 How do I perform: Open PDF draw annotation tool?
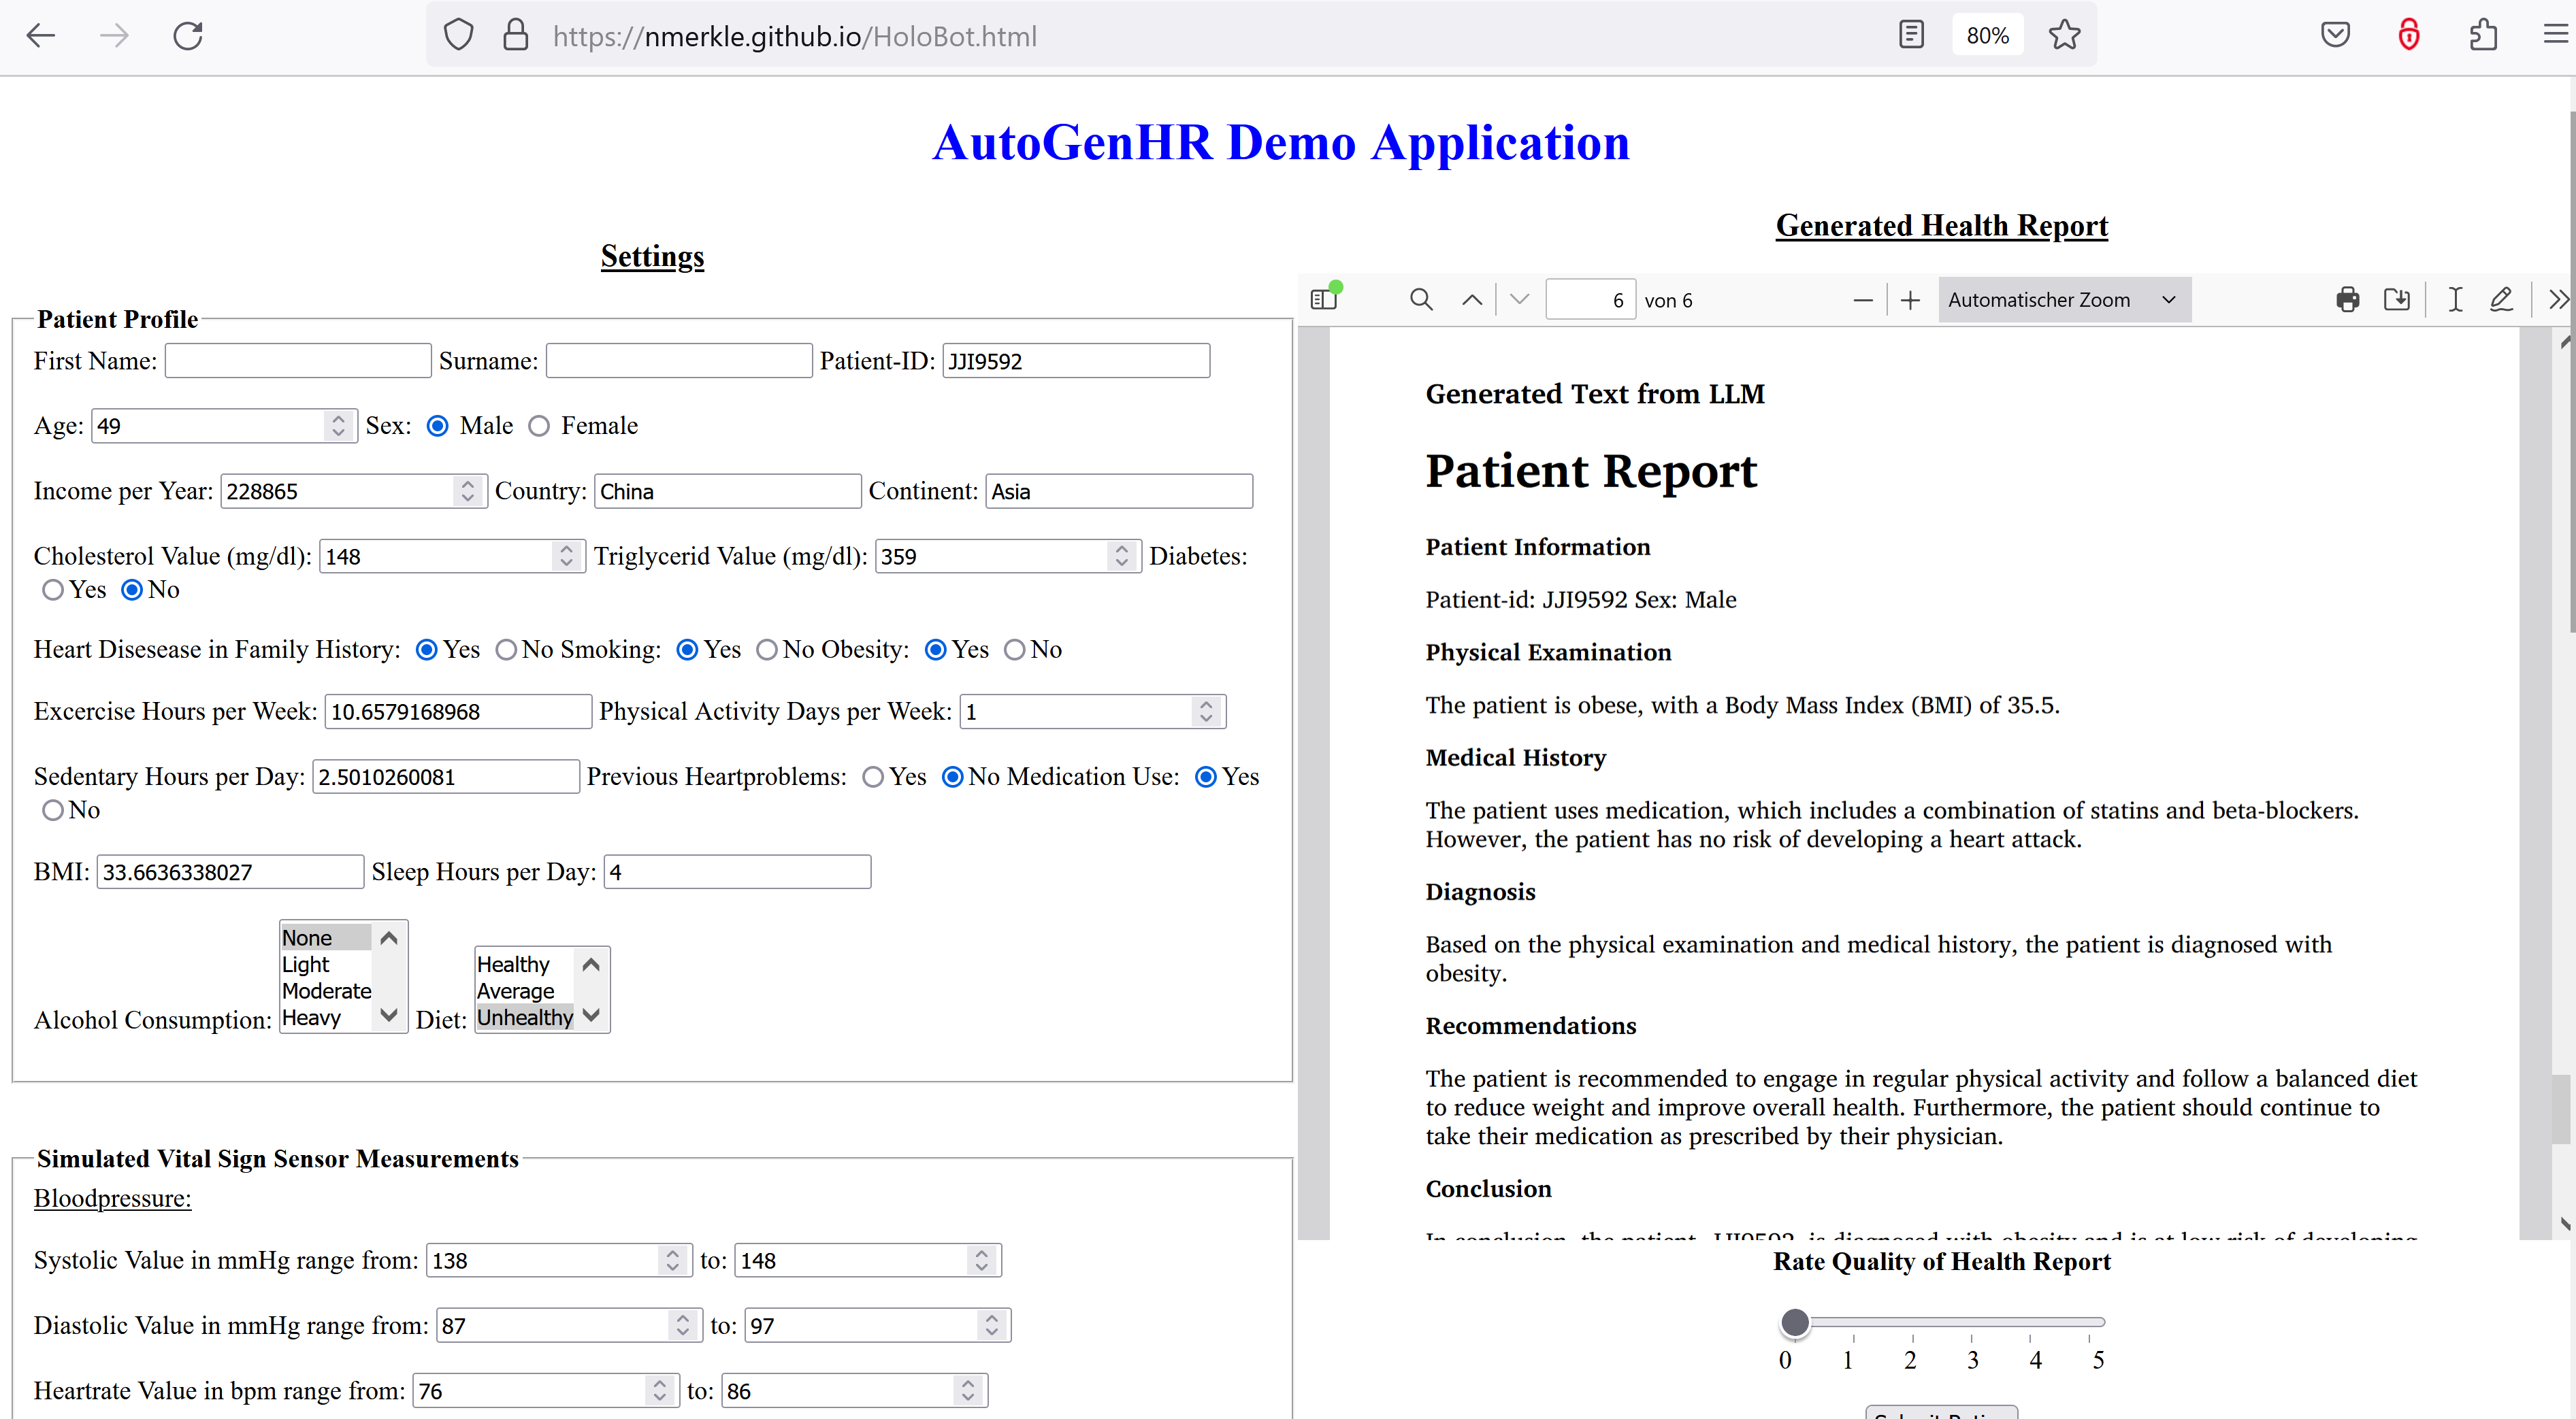coord(2501,300)
